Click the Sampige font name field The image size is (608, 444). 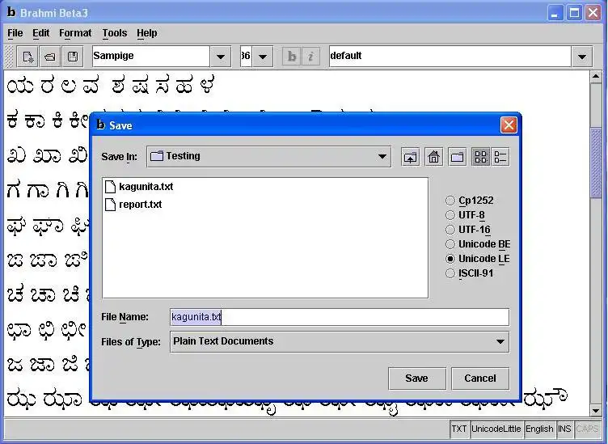151,57
